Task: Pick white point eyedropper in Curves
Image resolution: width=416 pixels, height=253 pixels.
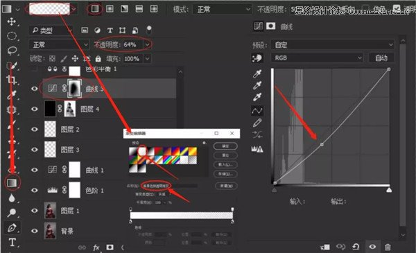Action: (257, 97)
